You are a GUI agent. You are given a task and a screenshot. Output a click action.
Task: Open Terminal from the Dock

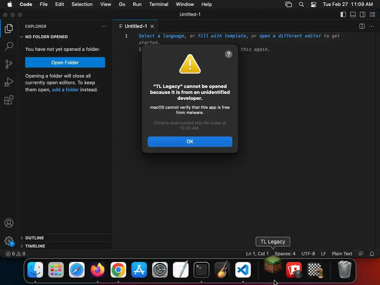[x=202, y=270]
